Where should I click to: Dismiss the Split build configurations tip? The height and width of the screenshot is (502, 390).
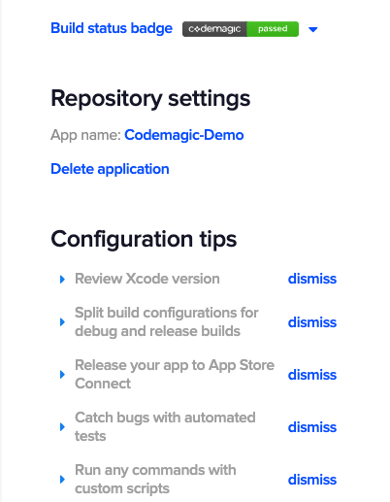click(x=312, y=322)
